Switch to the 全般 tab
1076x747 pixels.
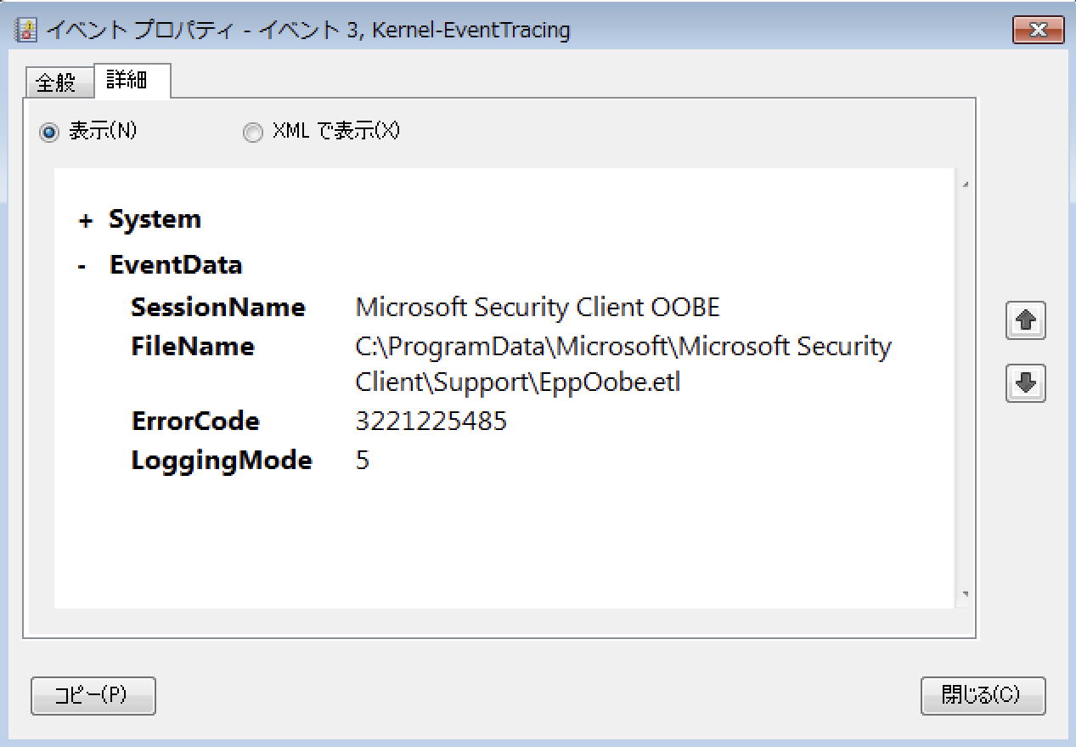pos(59,81)
